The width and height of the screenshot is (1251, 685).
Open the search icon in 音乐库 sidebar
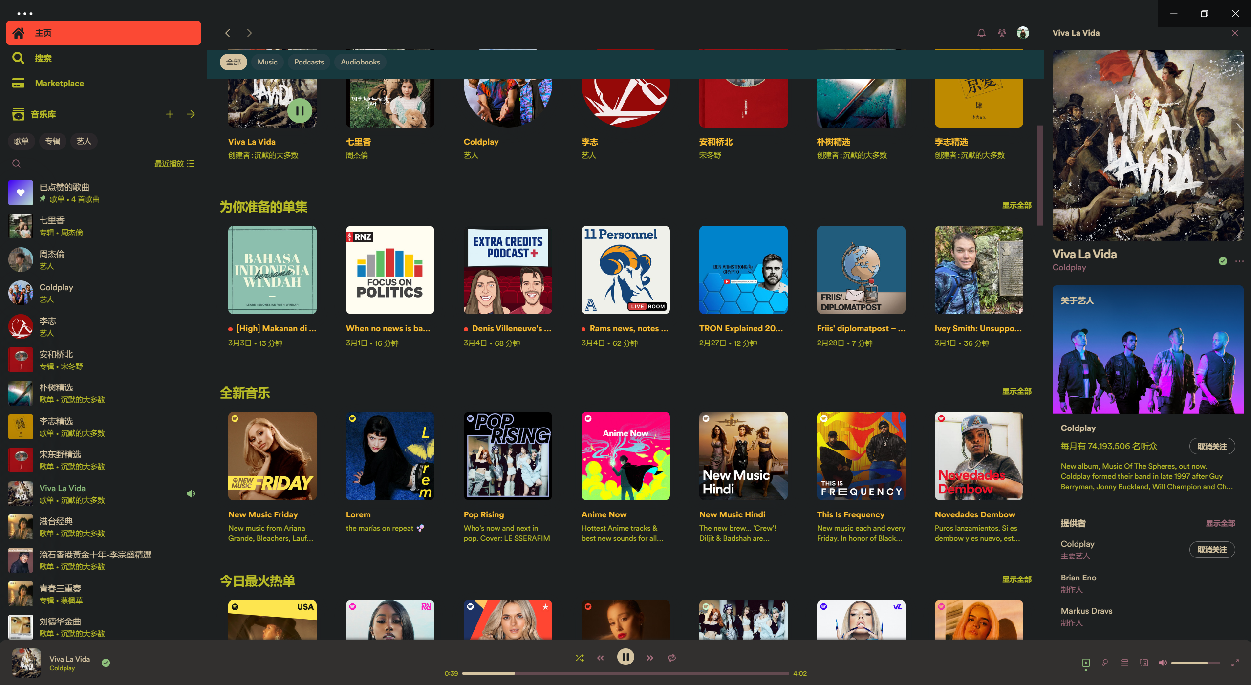(x=16, y=163)
